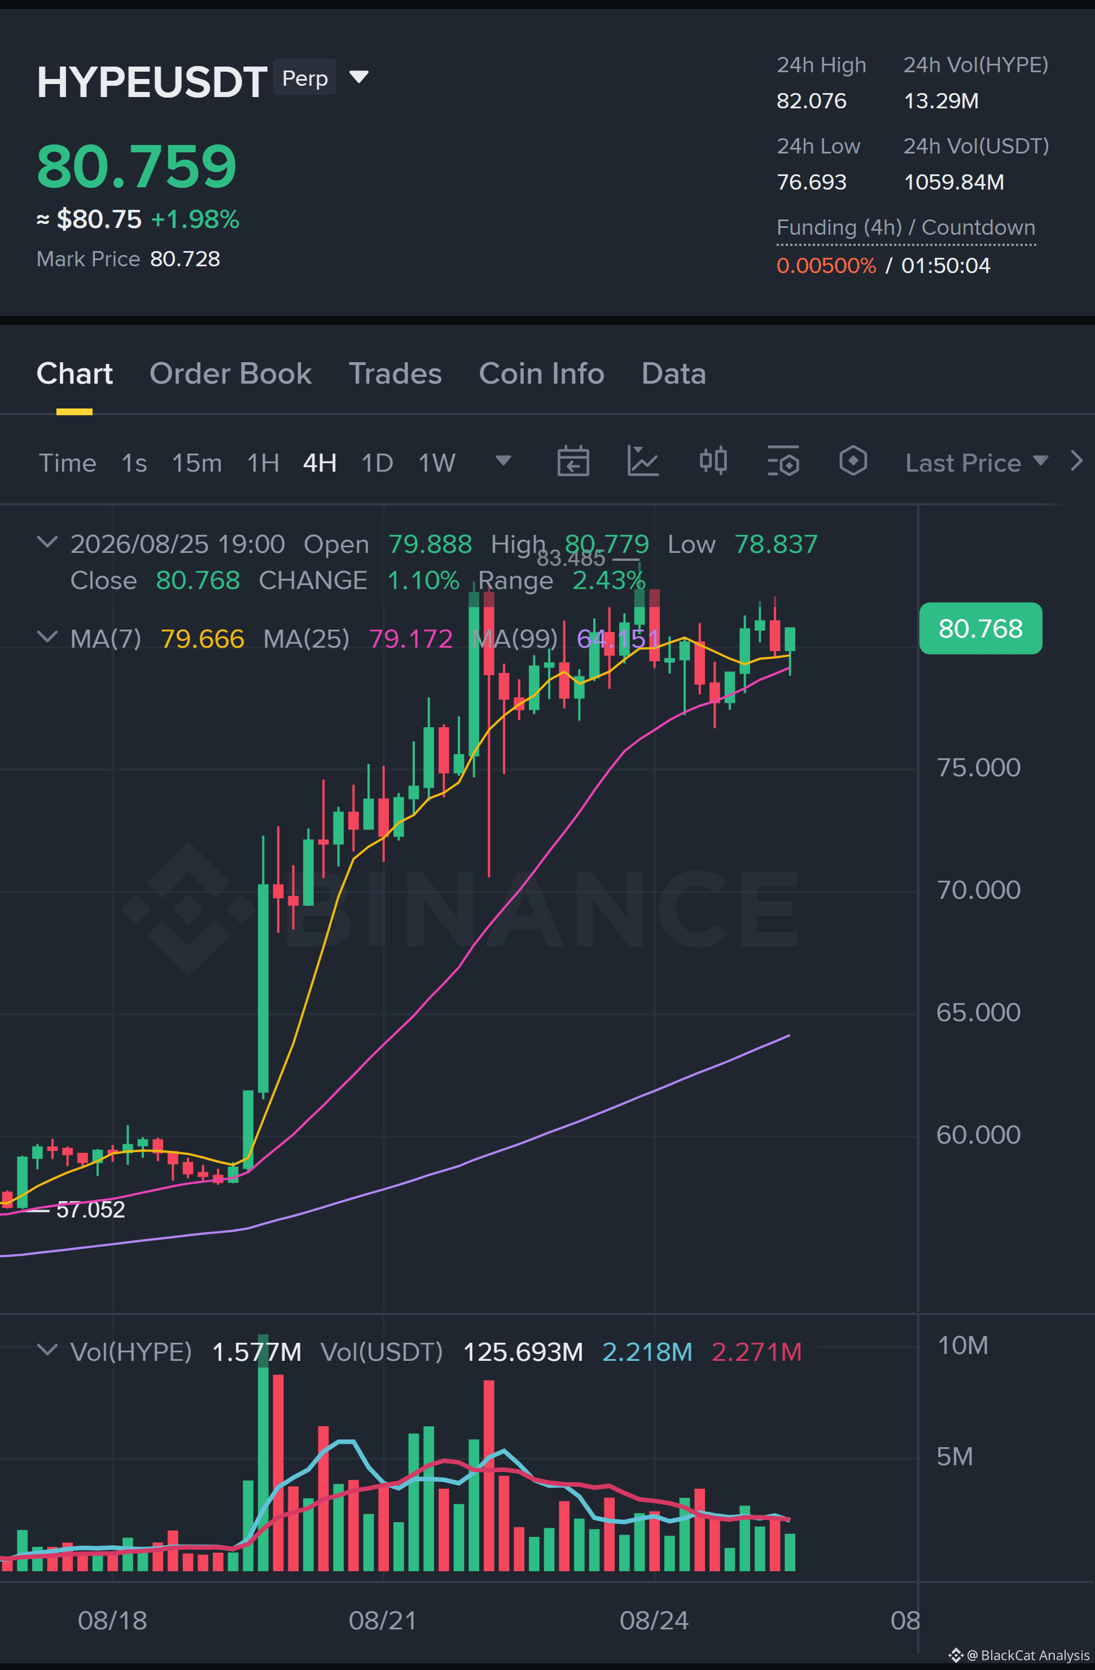Click the 08/21 date axis label
Screen dimensions: 1095x1670
[383, 1620]
